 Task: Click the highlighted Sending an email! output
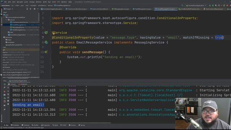pos(28,105)
